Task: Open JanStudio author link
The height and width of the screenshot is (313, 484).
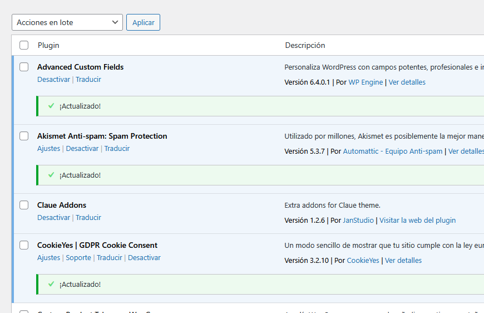Action: 358,221
